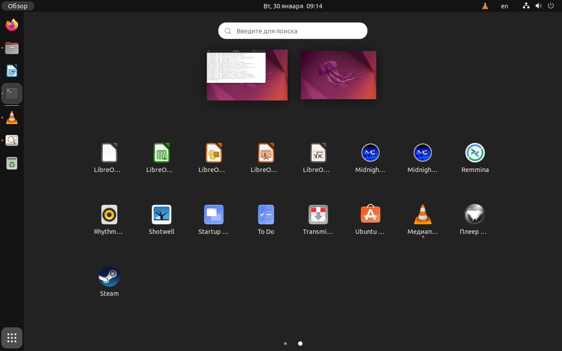
Task: Launch the Transmission torrent client
Action: pos(318,214)
